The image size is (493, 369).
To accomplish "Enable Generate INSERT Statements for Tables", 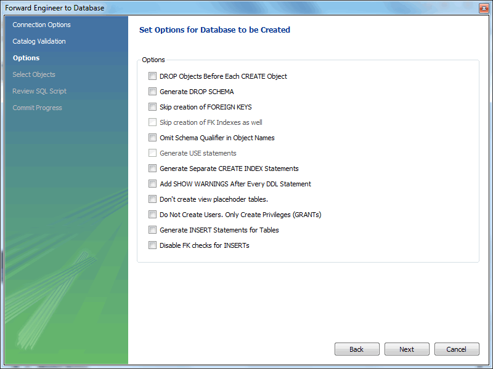I will point(152,230).
